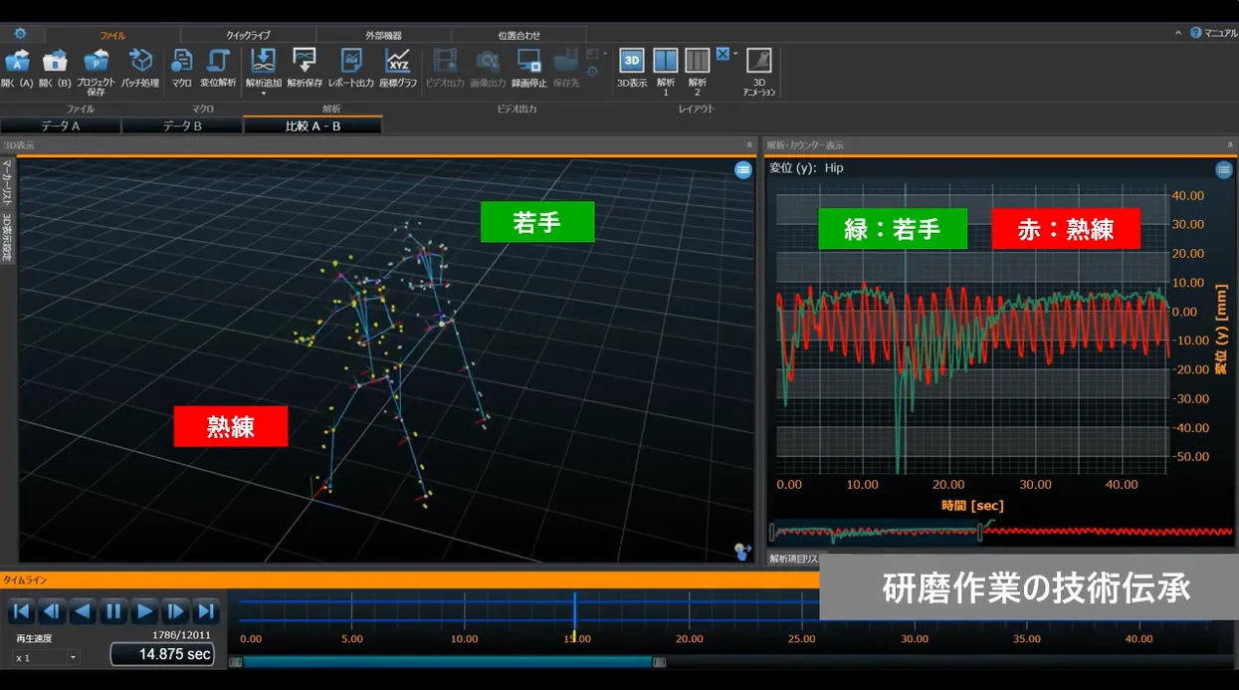Expand the 解析追加 dropdown arrow
Image resolution: width=1239 pixels, height=690 pixels.
point(264,94)
